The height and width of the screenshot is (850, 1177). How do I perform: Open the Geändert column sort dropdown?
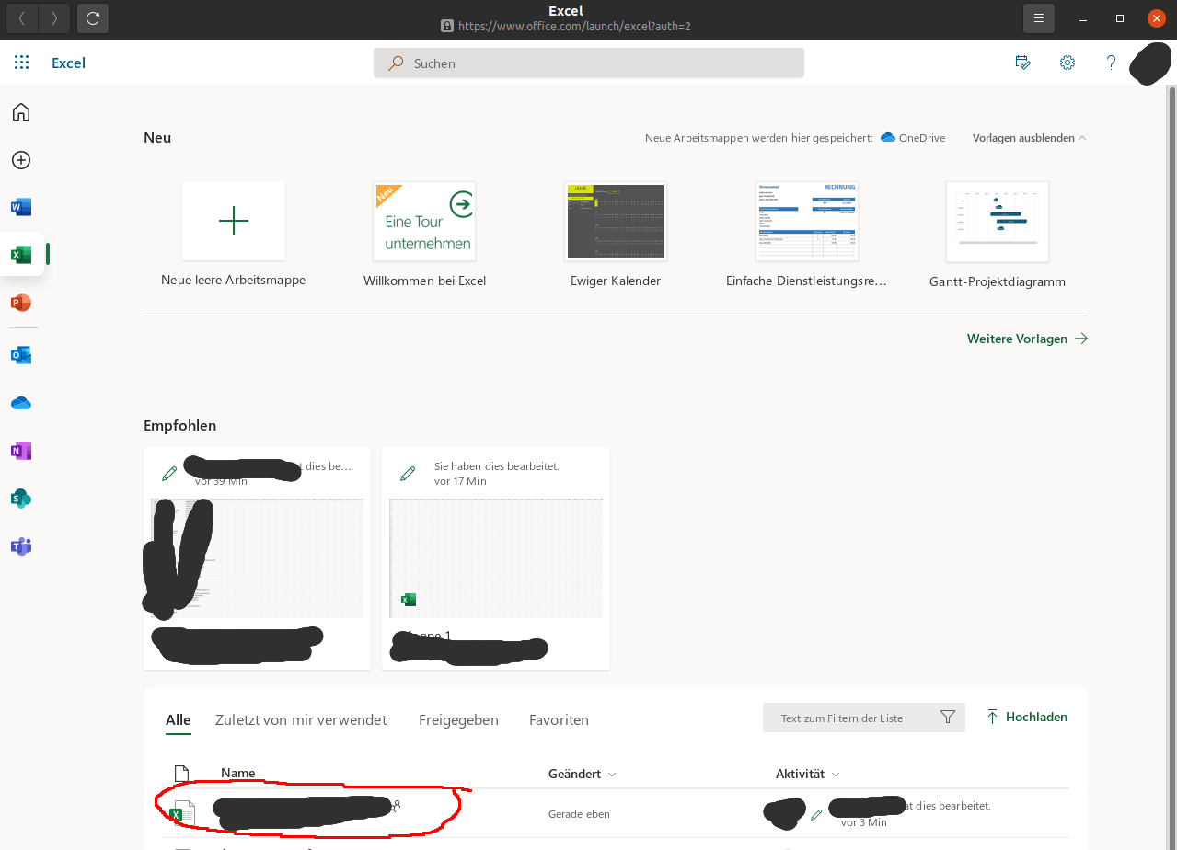tap(582, 775)
